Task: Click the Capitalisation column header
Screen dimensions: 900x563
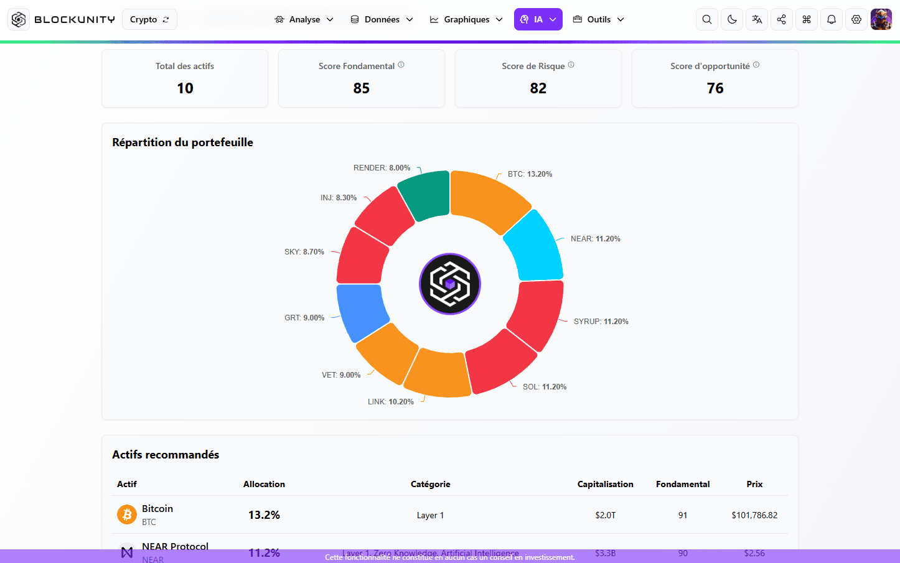Action: click(605, 484)
